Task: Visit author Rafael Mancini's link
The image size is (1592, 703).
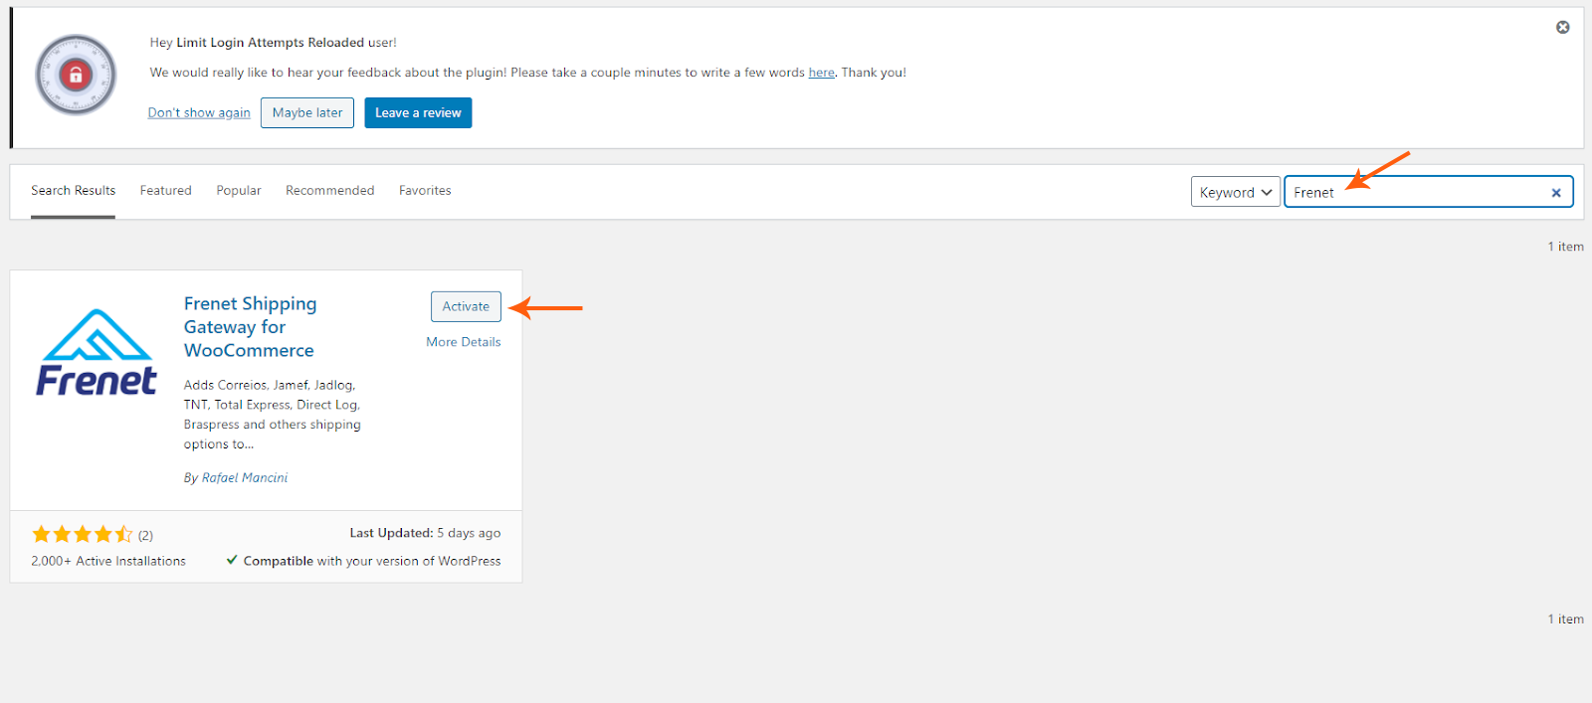Action: click(245, 478)
